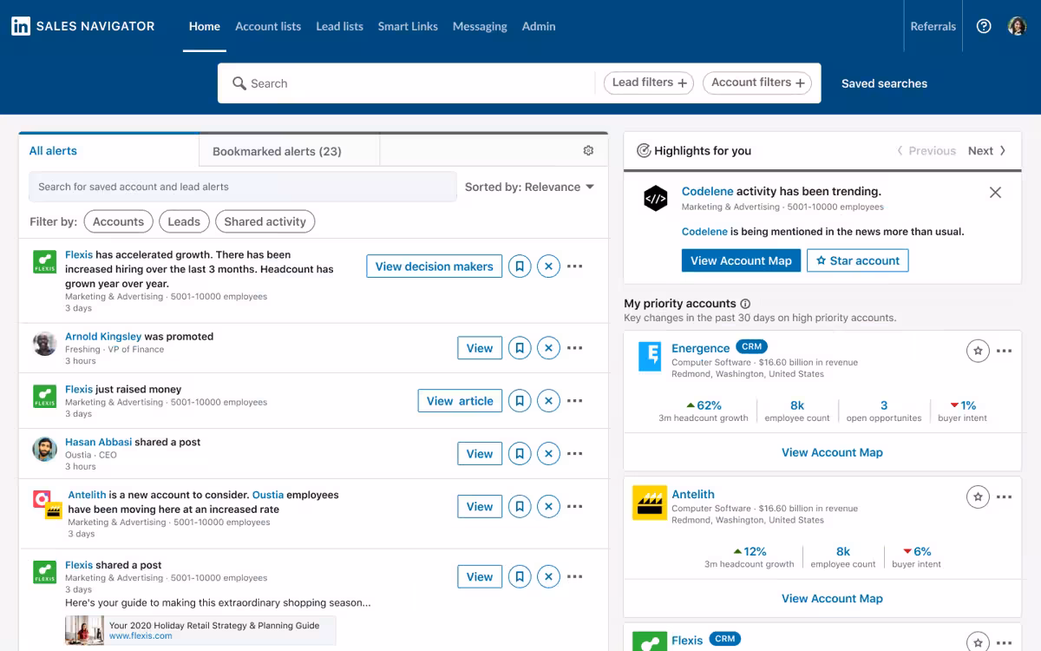
Task: Click View decision makers for Flexis
Action: pyautogui.click(x=434, y=266)
